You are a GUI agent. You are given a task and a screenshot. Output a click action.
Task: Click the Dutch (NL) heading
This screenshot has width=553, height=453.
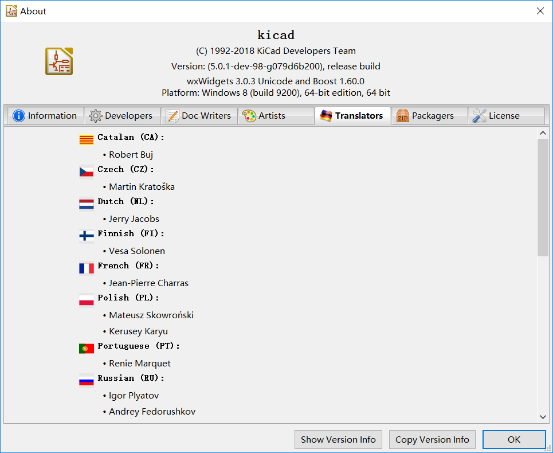coord(126,201)
